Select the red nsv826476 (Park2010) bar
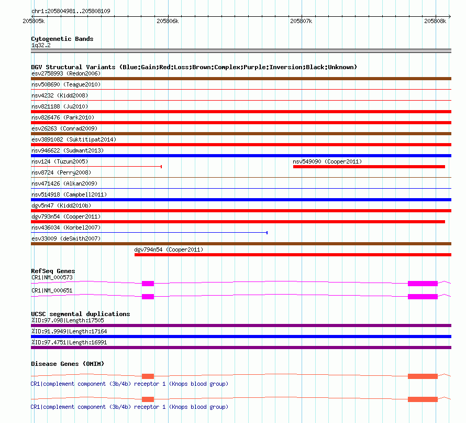The image size is (466, 423). pyautogui.click(x=241, y=123)
